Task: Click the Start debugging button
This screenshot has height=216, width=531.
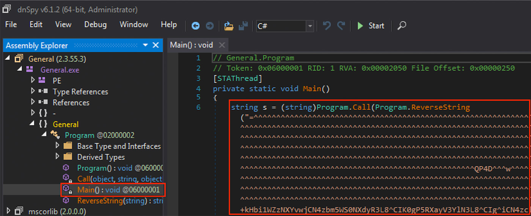Action: pyautogui.click(x=371, y=26)
